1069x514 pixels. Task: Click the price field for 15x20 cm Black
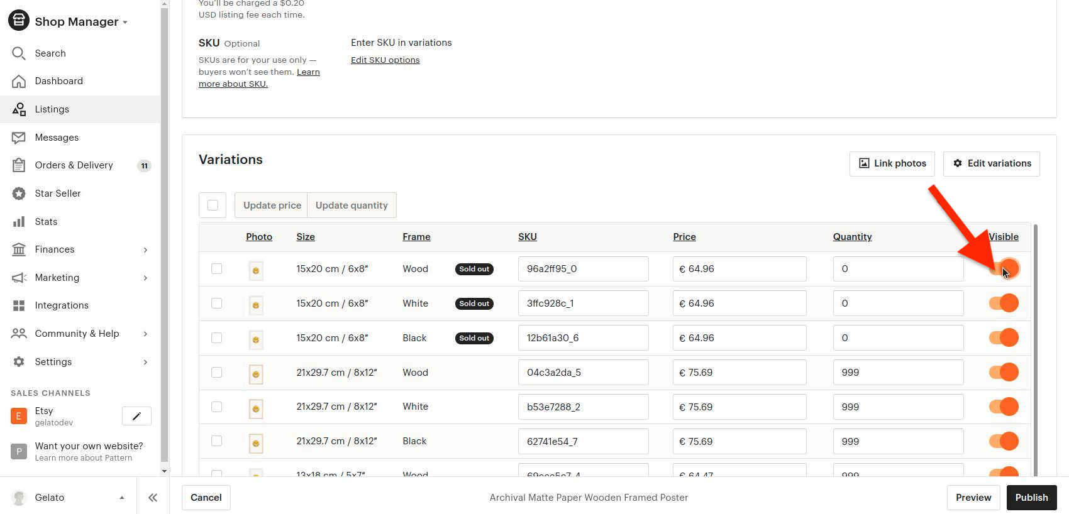(x=739, y=338)
